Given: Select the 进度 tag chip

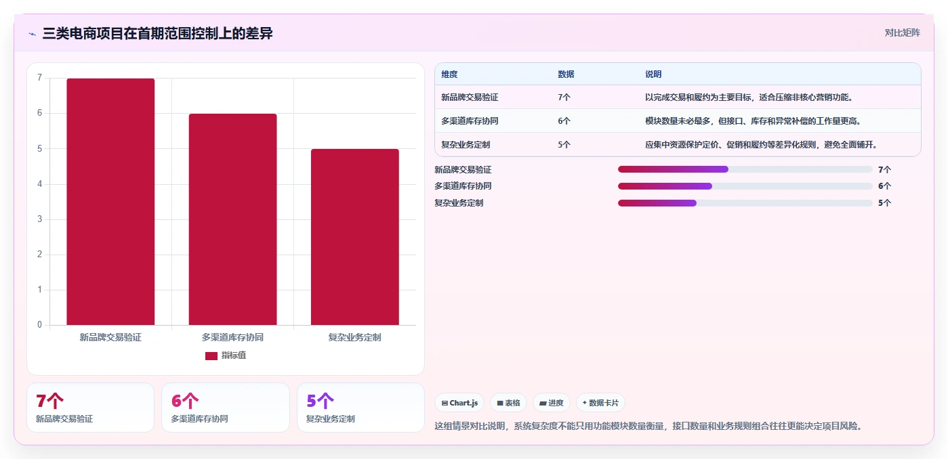Looking at the screenshot, I should pyautogui.click(x=551, y=403).
